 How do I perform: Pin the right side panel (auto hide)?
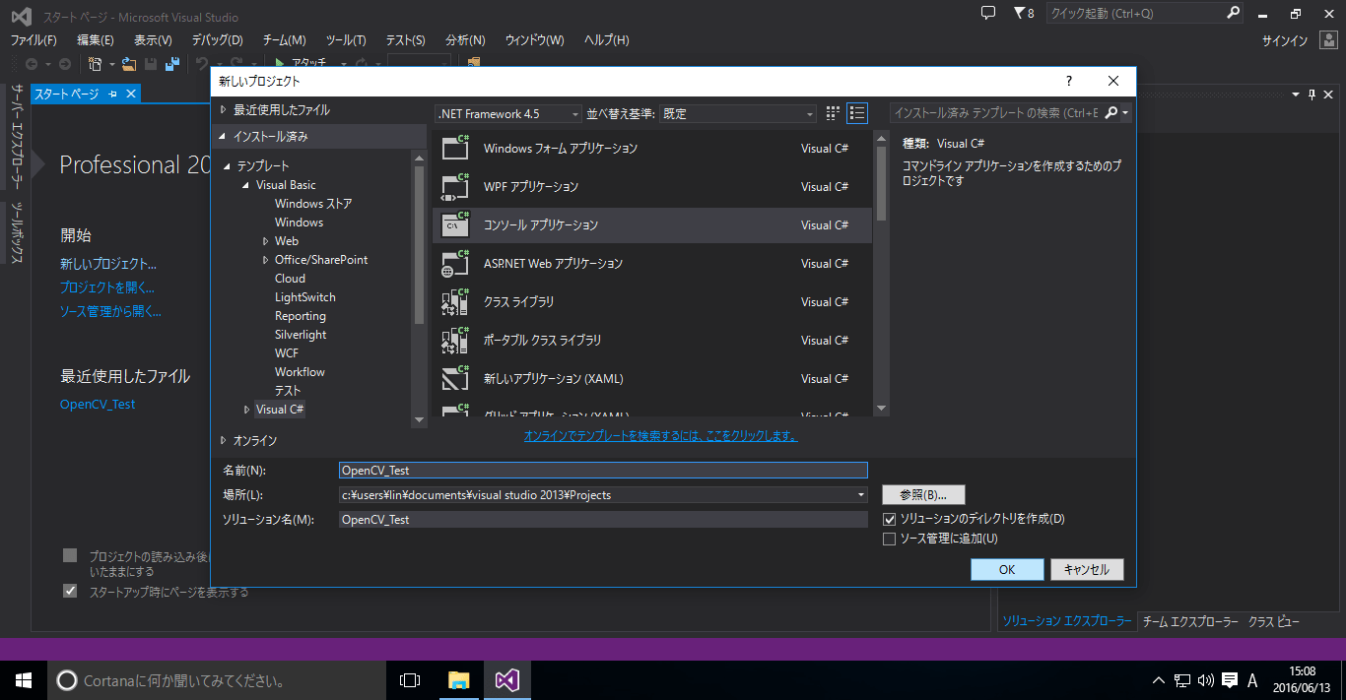(x=1312, y=94)
